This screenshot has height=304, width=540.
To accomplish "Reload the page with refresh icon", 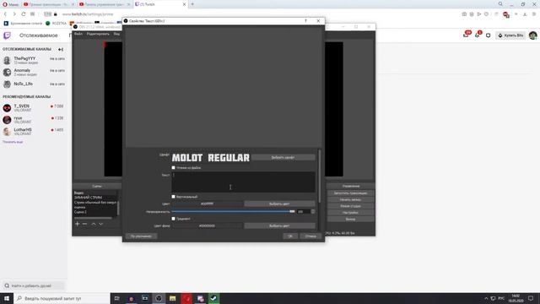I will tap(23, 14).
